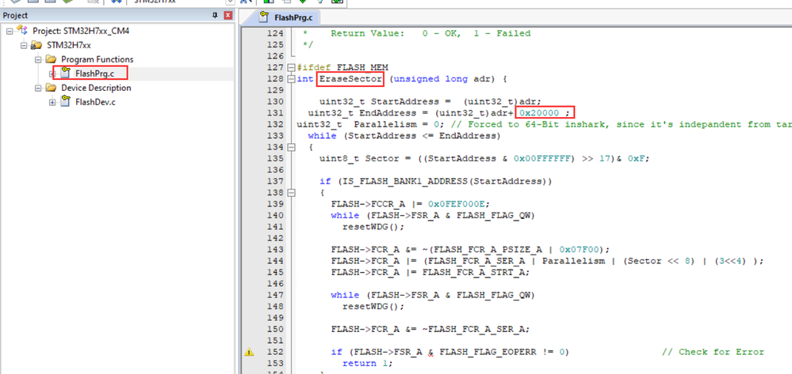
Task: Click the STM32H7xx target folder icon
Action: 36,45
